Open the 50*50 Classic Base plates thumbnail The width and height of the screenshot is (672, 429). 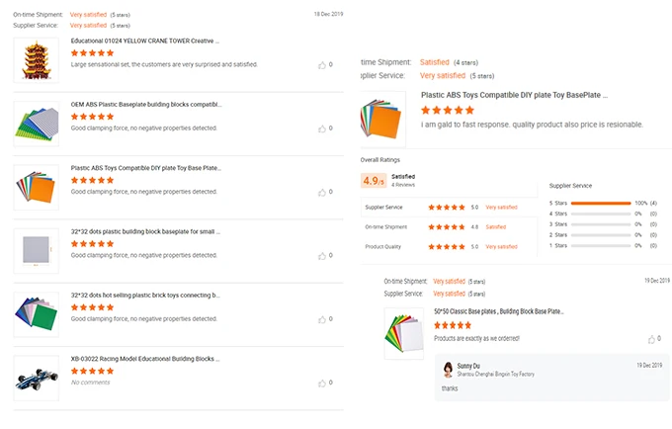407,329
